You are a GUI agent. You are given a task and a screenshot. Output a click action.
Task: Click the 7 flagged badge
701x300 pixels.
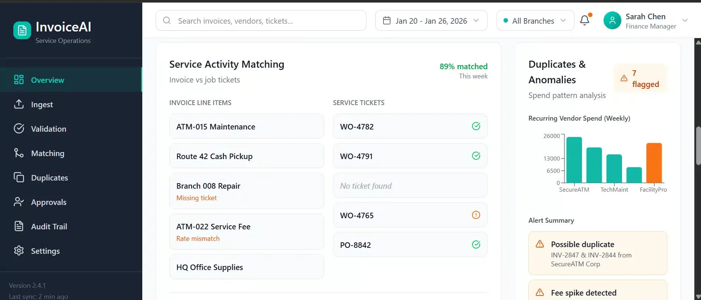pyautogui.click(x=640, y=78)
